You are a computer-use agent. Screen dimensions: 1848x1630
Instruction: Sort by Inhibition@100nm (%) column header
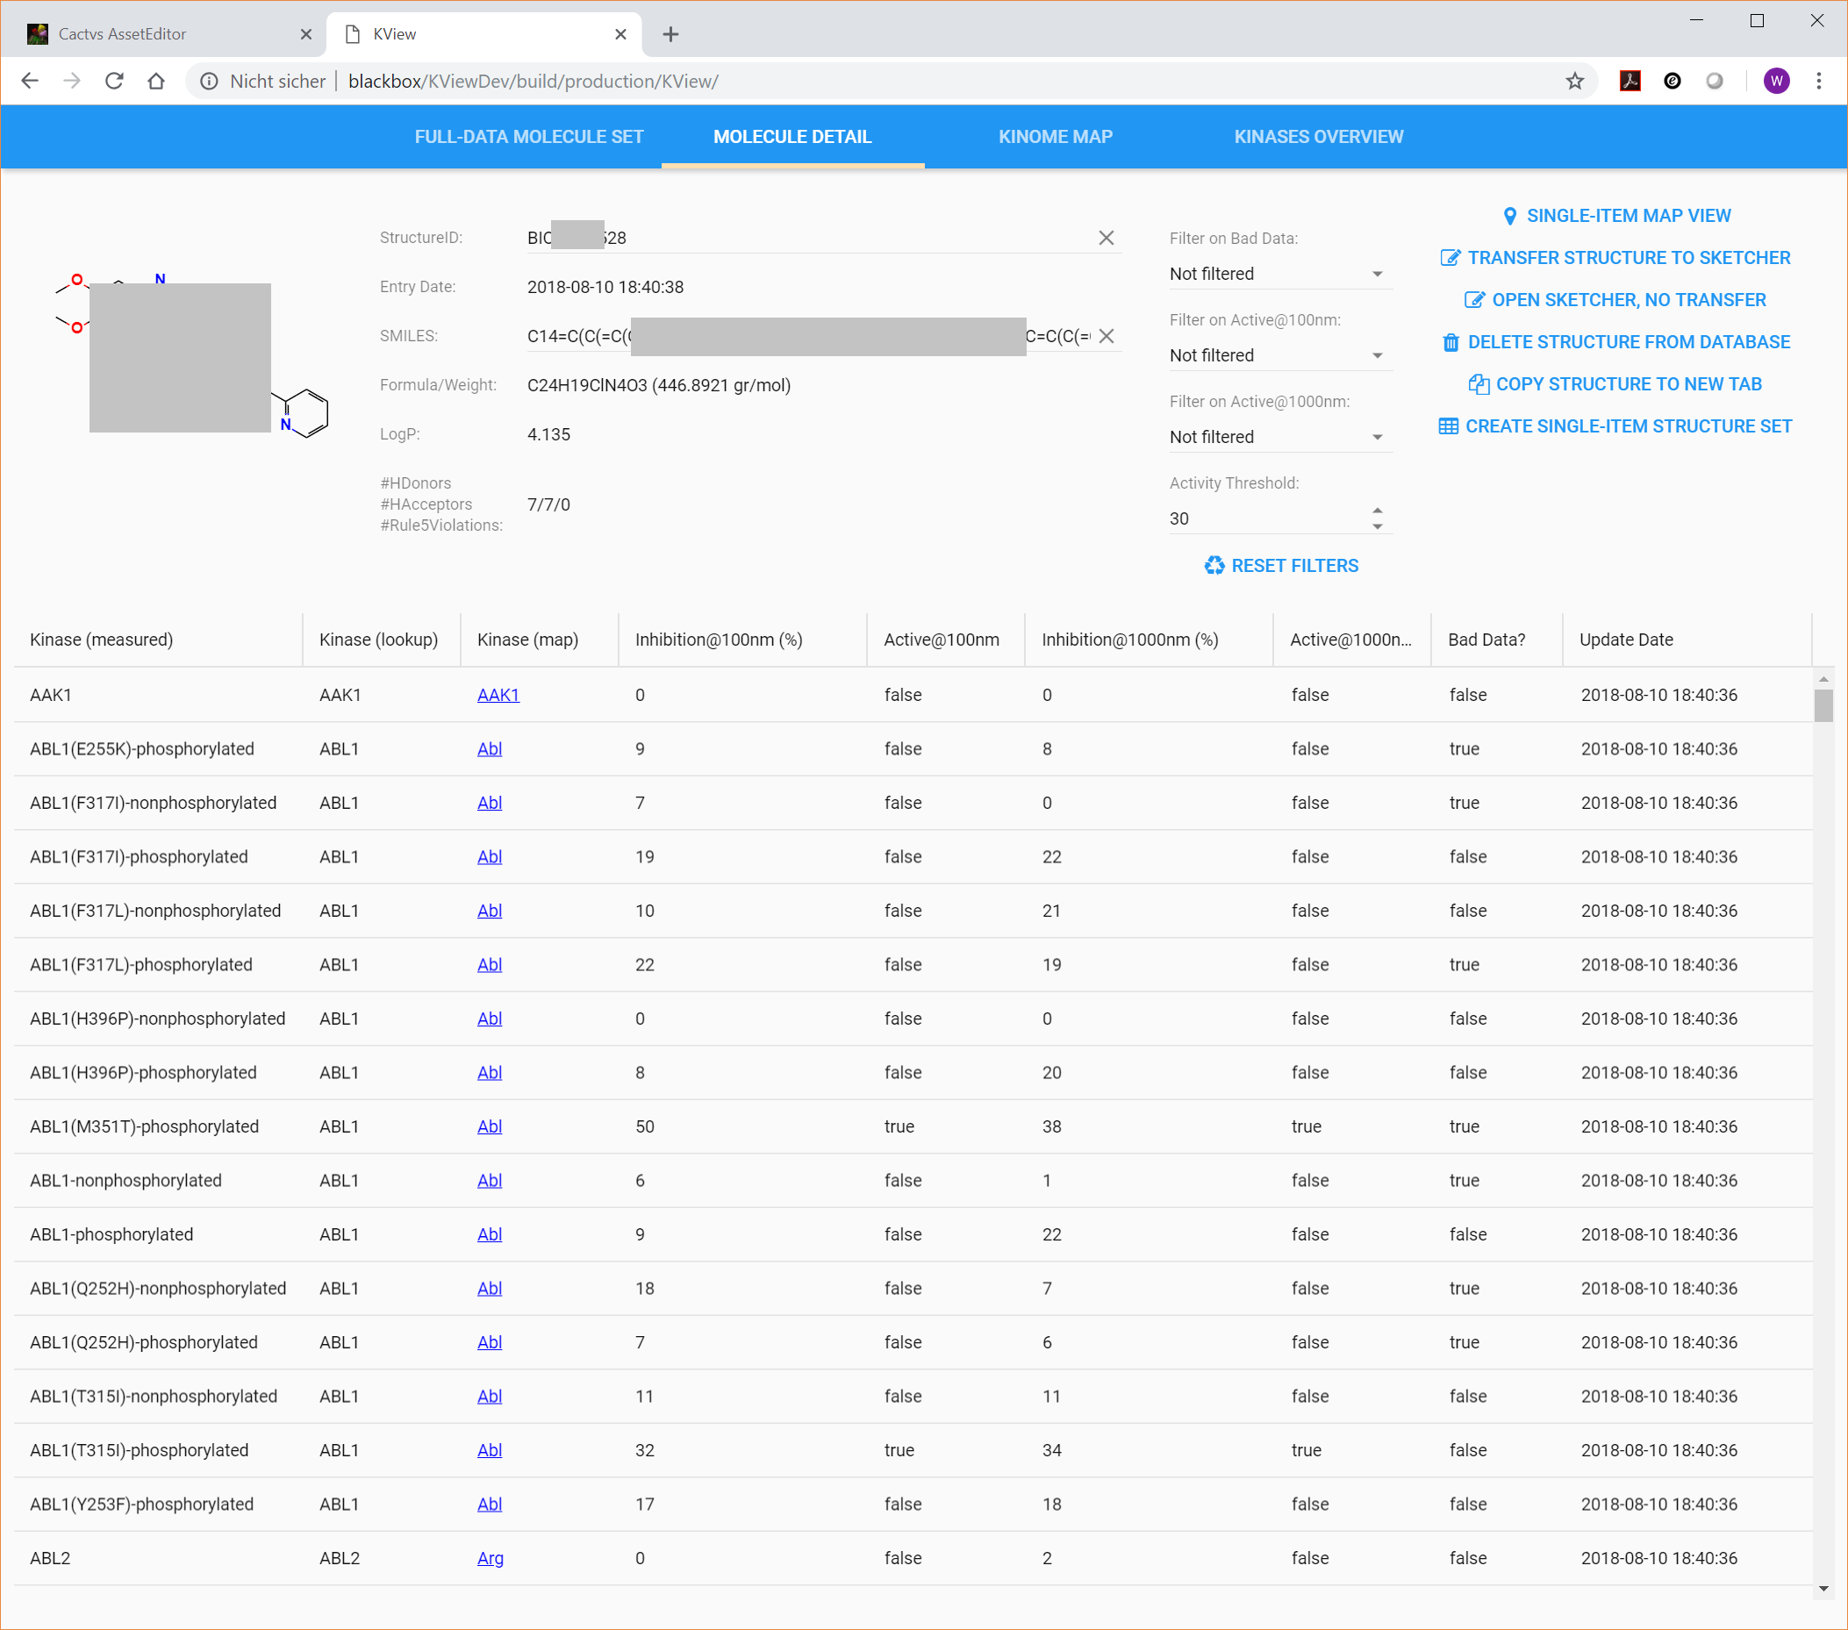(719, 640)
